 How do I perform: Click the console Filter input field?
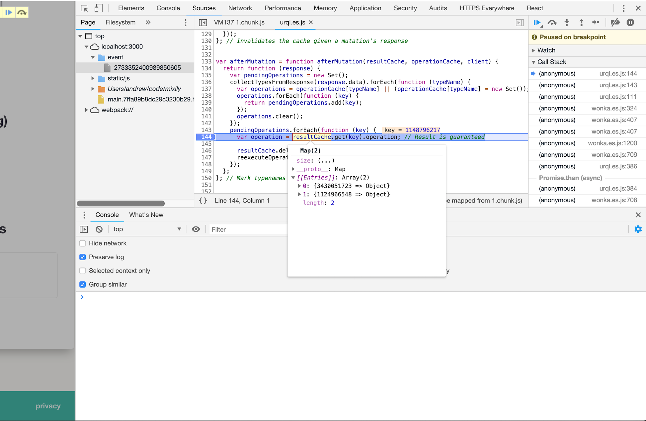(x=247, y=229)
